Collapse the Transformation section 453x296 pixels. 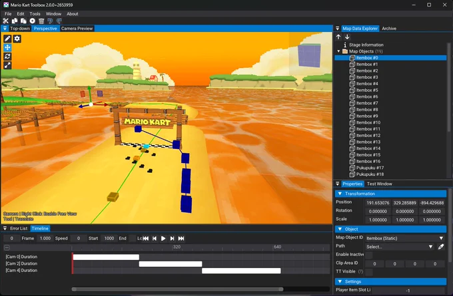coord(340,194)
